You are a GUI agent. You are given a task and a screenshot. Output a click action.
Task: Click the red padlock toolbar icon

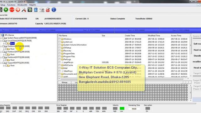[x=48, y=10]
